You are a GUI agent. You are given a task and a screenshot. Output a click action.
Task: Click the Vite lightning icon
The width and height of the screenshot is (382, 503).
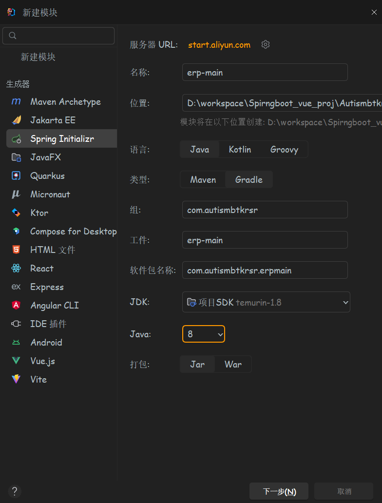(16, 379)
